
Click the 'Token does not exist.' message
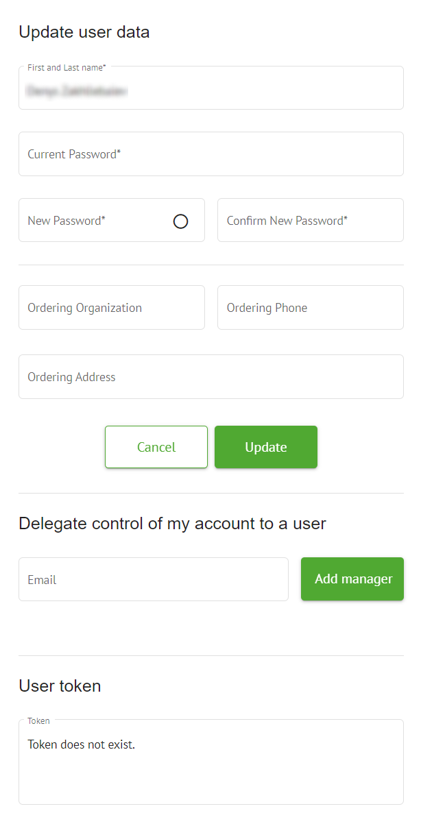82,744
